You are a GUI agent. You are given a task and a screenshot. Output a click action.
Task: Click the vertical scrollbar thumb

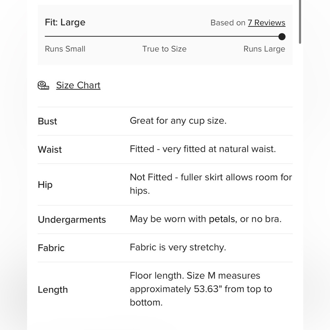coord(300,22)
